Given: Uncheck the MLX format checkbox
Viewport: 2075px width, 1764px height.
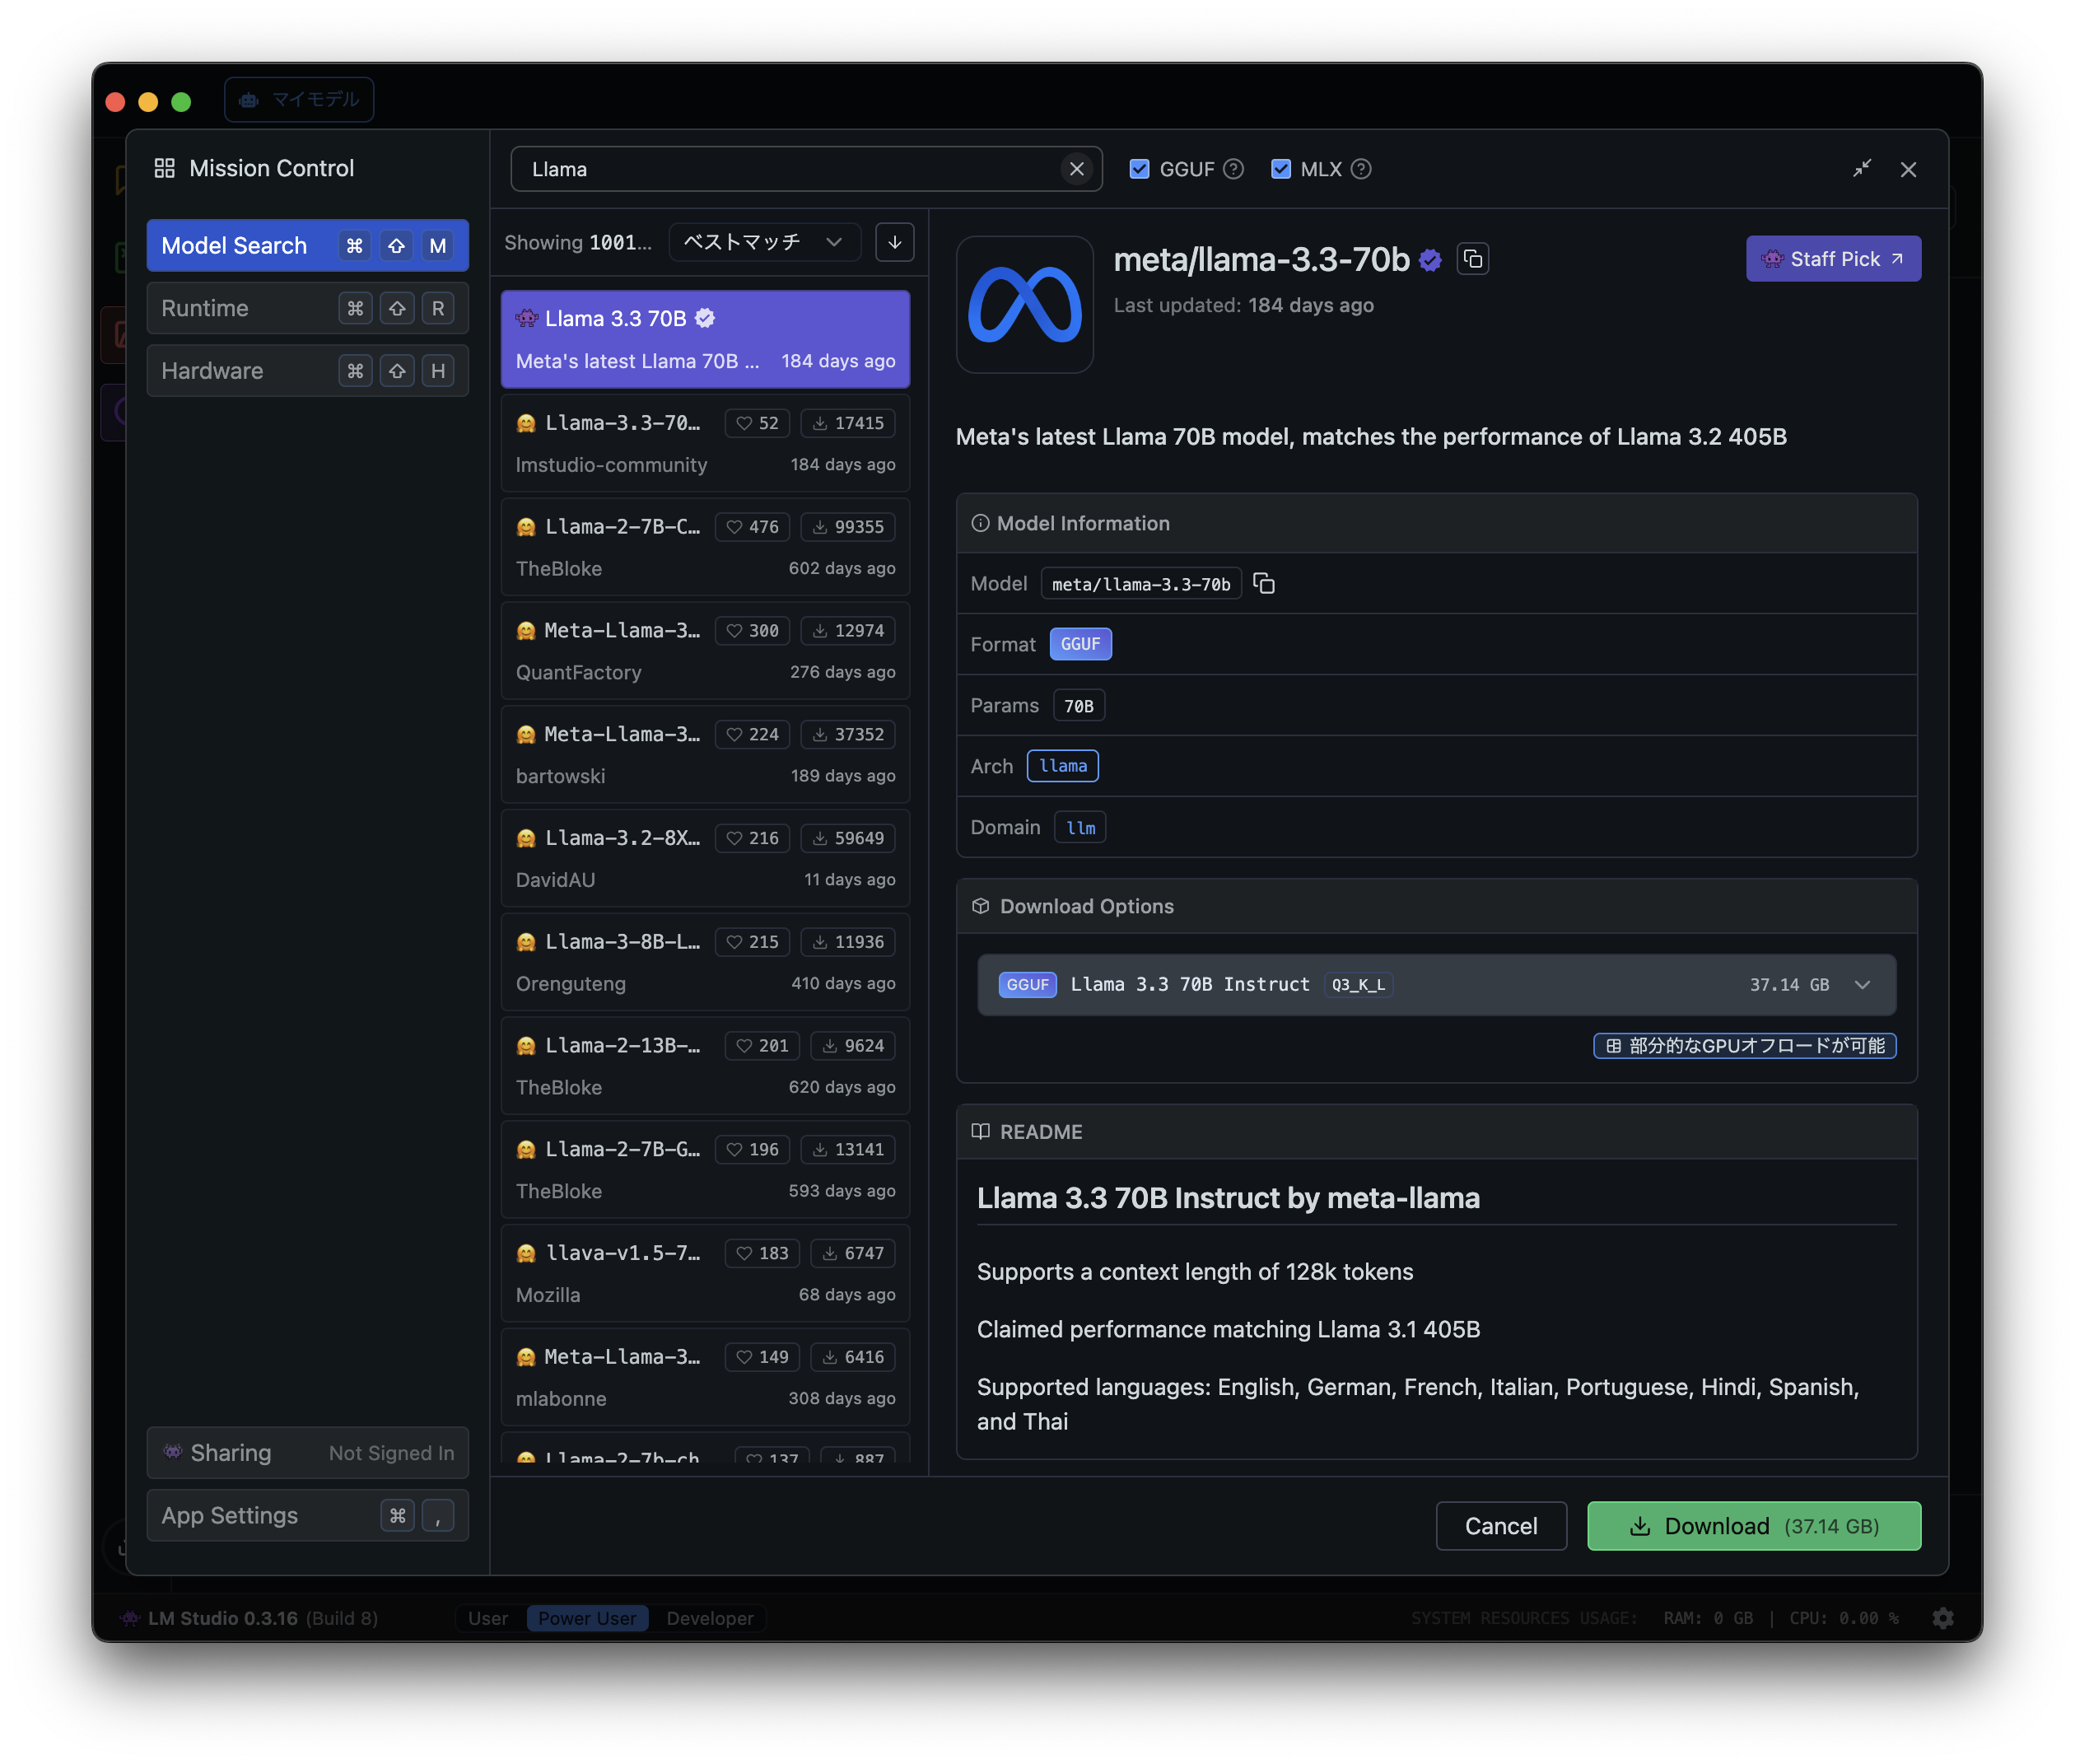Looking at the screenshot, I should [x=1280, y=169].
